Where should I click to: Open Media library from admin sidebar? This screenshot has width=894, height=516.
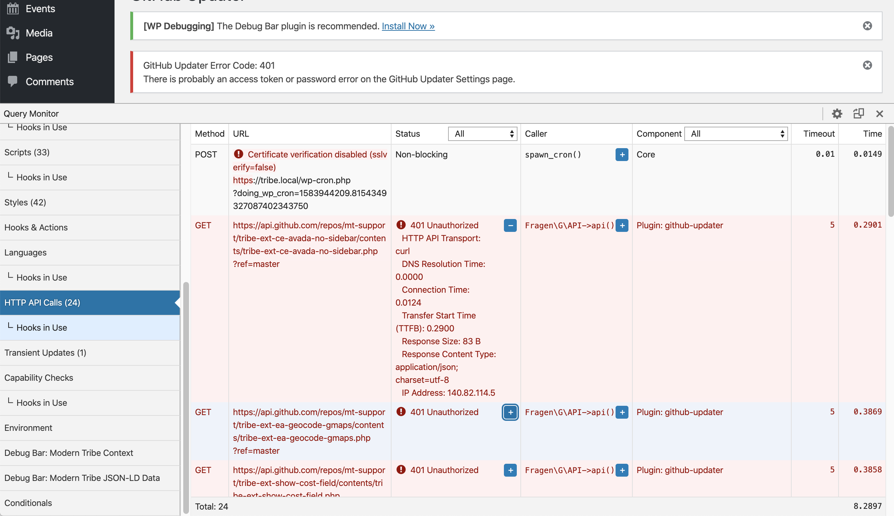(39, 33)
